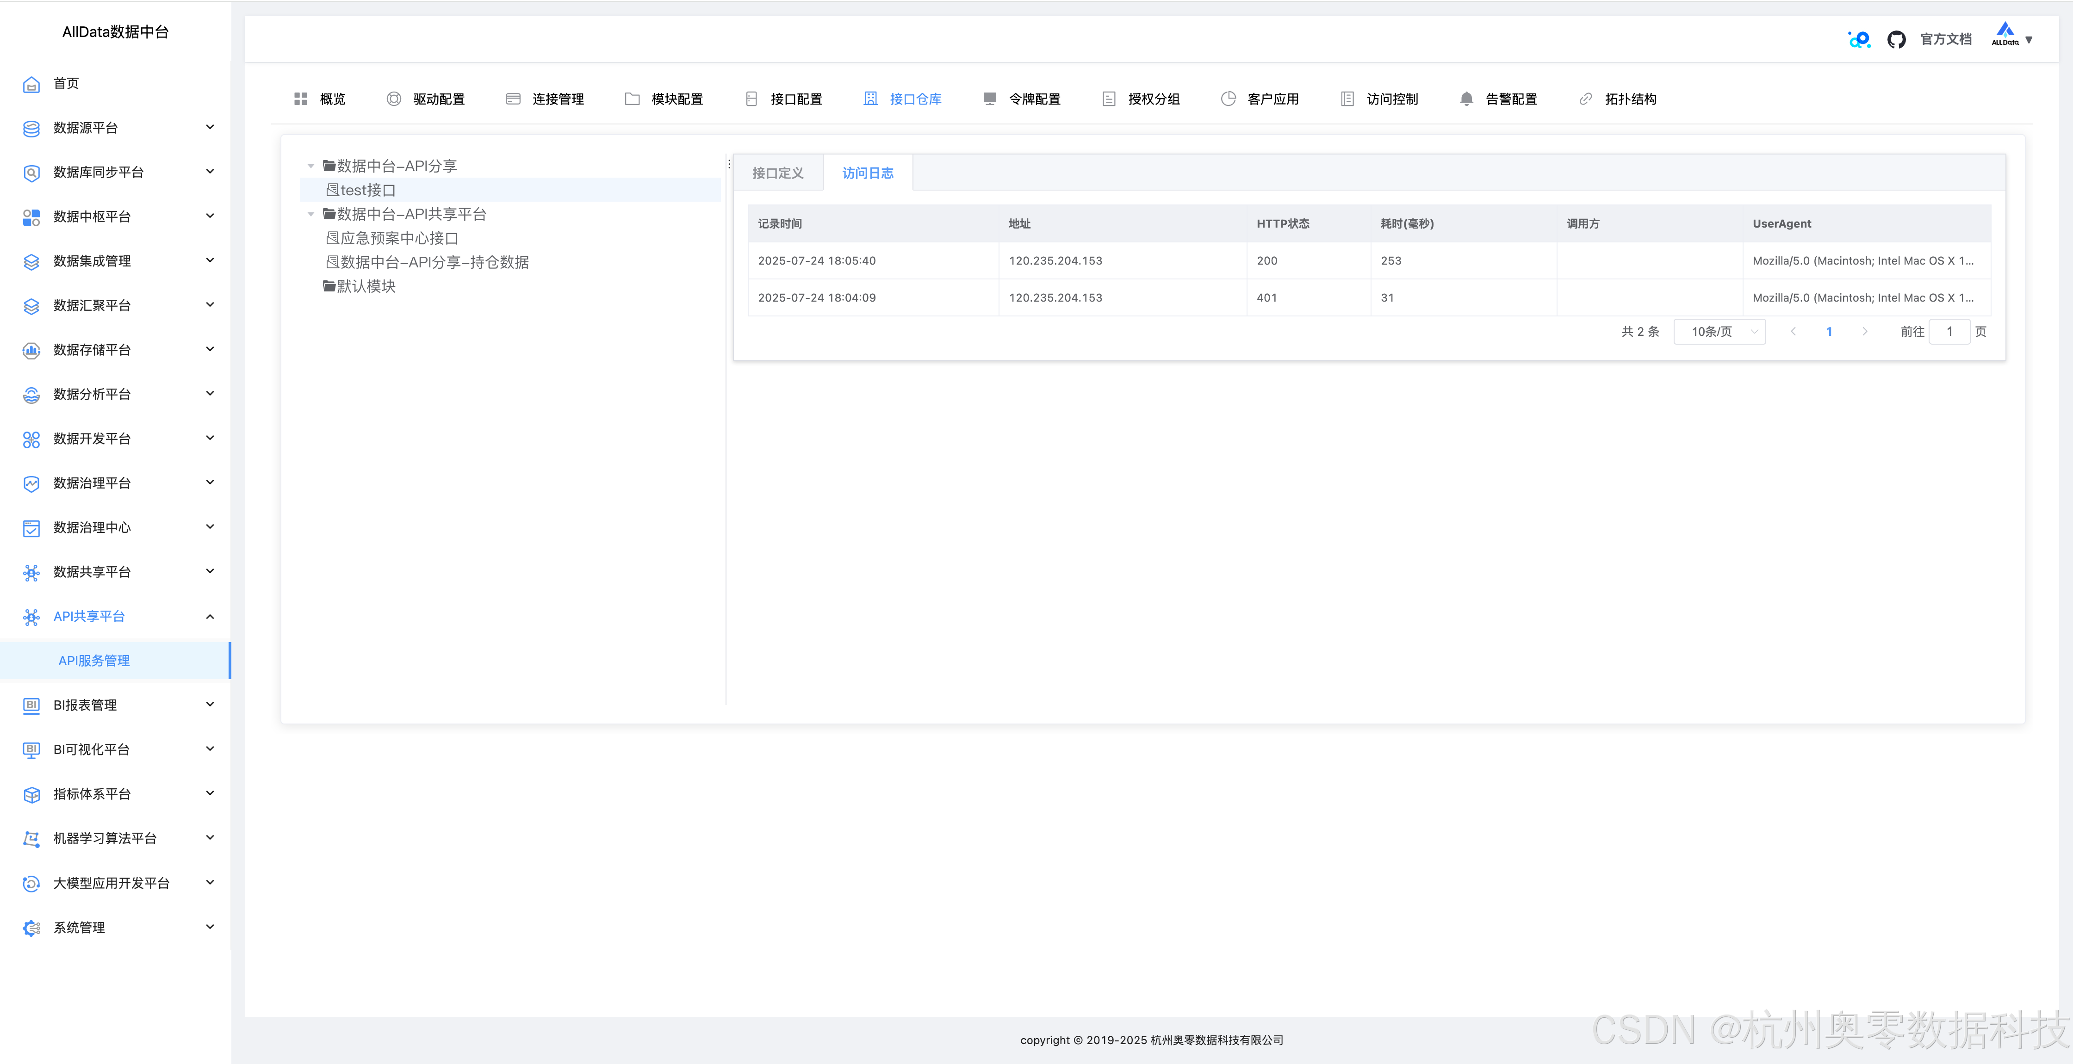The height and width of the screenshot is (1064, 2073).
Task: Click the bell icon for 告警配置
Action: point(1466,99)
